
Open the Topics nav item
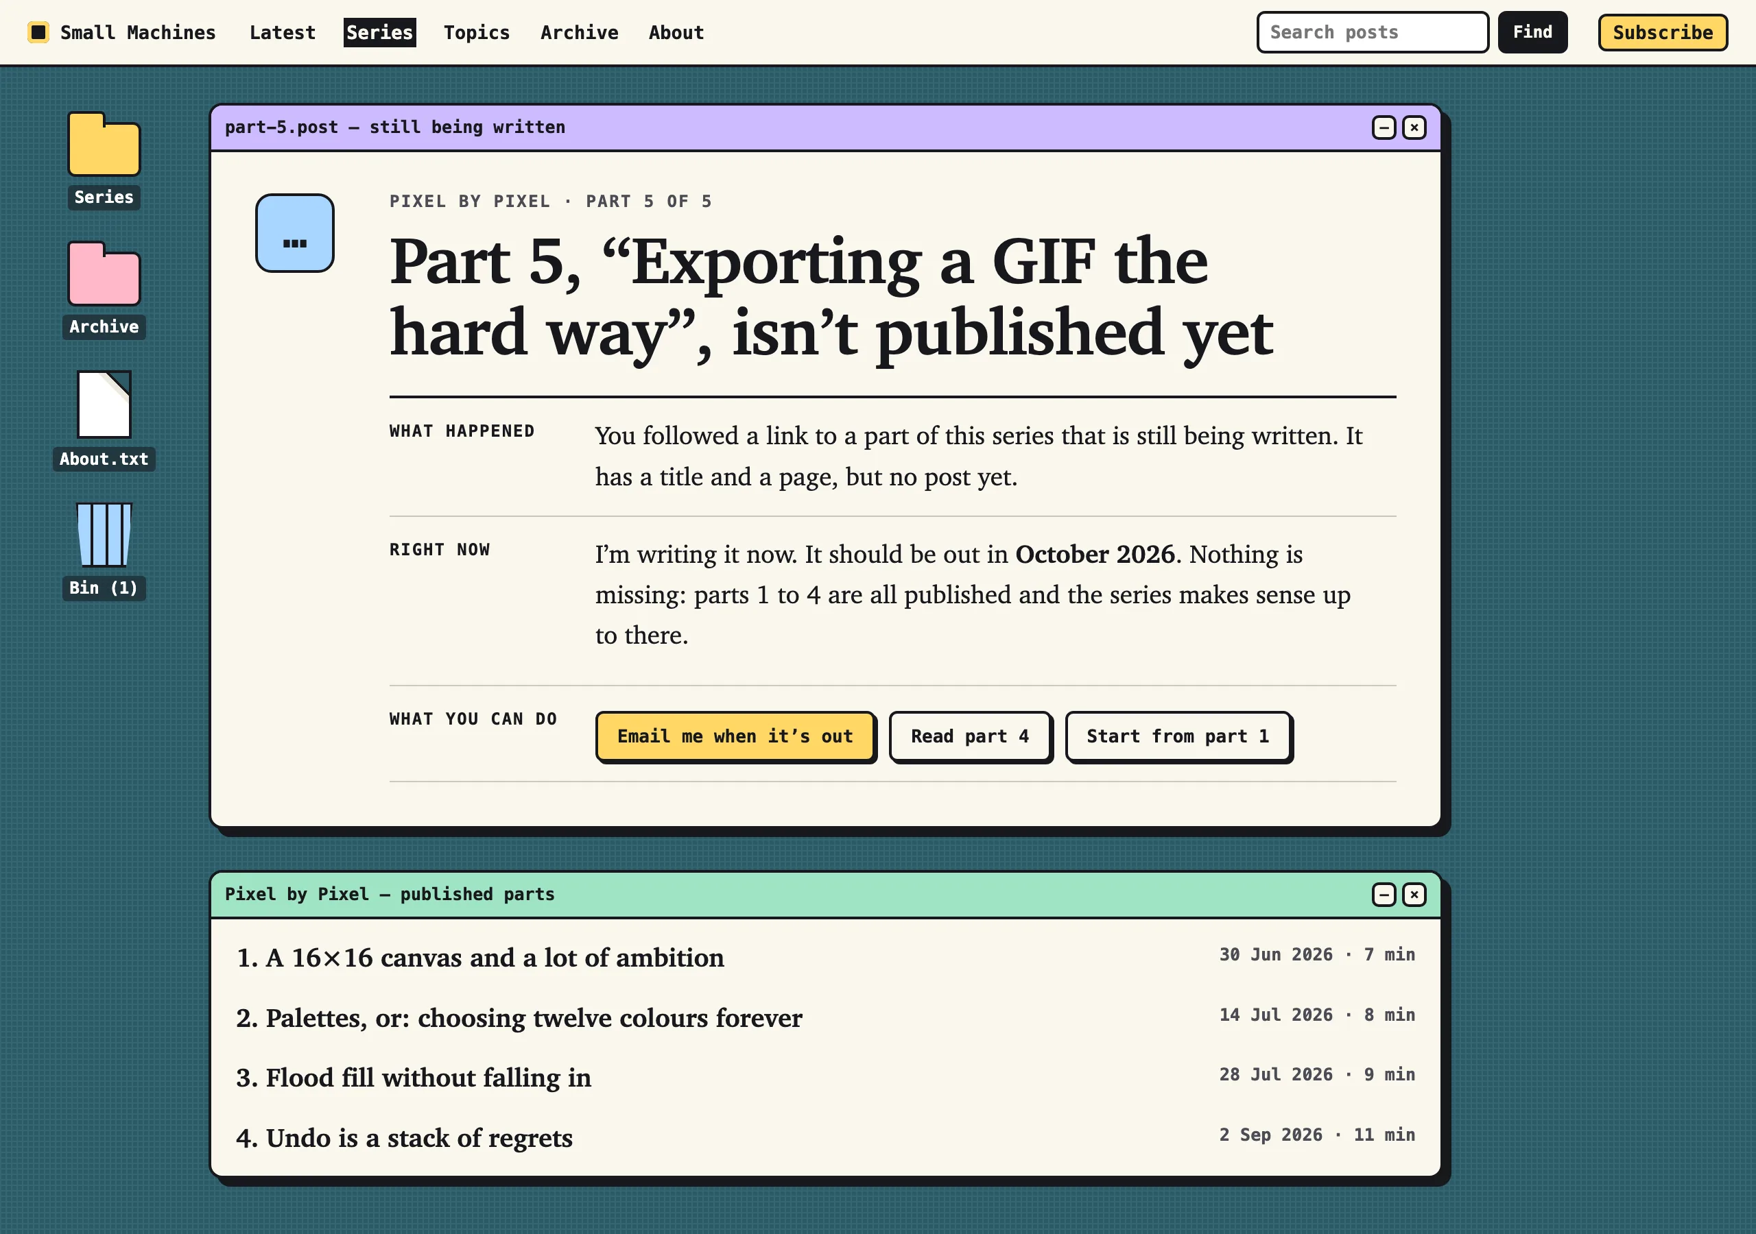(477, 32)
